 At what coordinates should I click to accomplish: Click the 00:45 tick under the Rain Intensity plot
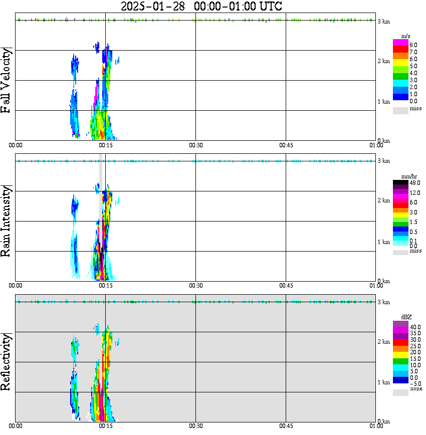(286, 286)
